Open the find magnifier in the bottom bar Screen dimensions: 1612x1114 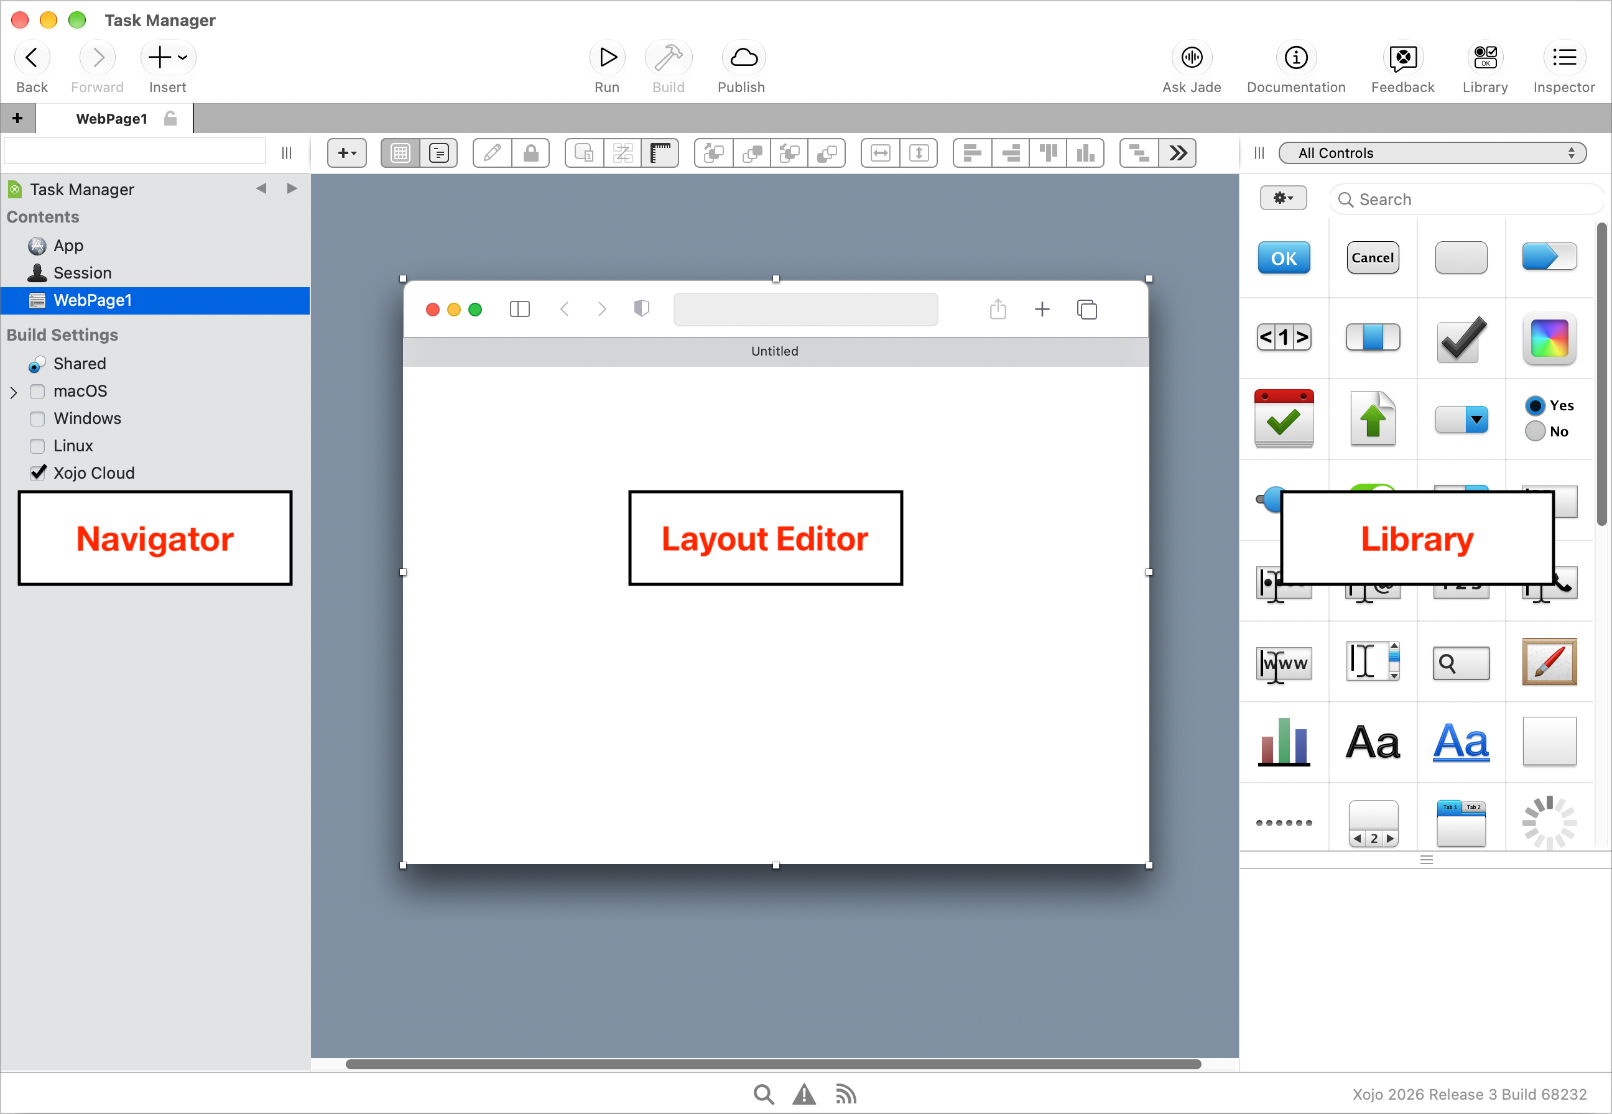[763, 1093]
